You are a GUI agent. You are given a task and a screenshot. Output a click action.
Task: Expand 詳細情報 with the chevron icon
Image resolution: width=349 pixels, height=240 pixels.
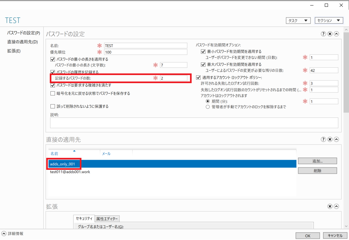click(x=4, y=234)
